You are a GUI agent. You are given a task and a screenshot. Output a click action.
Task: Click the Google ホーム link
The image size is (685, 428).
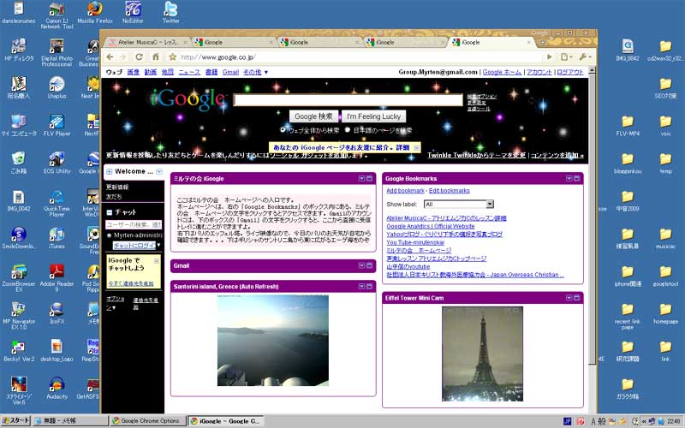(x=502, y=72)
